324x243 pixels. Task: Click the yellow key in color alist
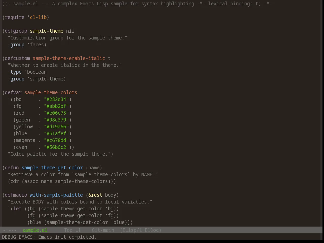[24, 127]
